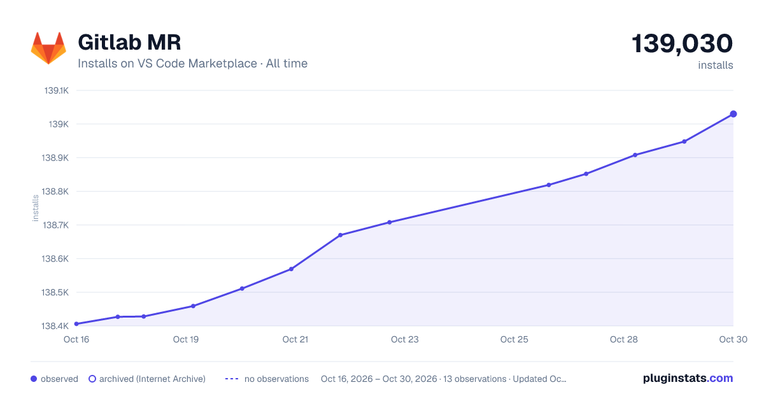Screen dimensions: 764x401
Task: Click the 138.8K y-axis label
Action: coord(55,192)
